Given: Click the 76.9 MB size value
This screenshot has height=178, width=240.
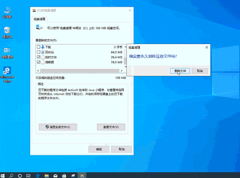Looking at the screenshot, I should coord(116,62).
